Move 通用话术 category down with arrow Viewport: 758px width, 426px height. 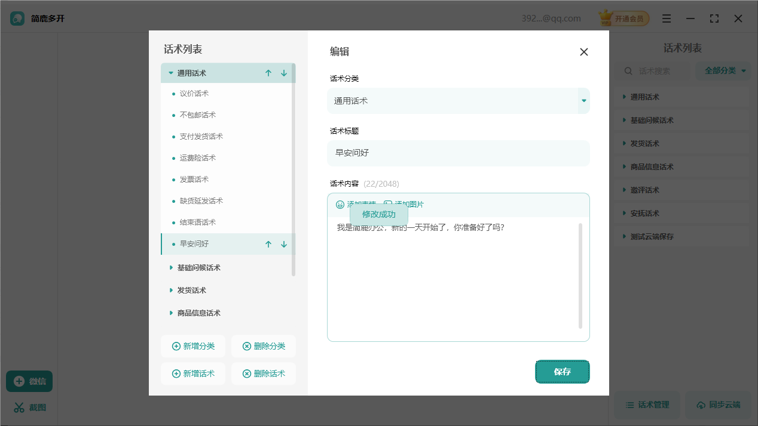284,73
